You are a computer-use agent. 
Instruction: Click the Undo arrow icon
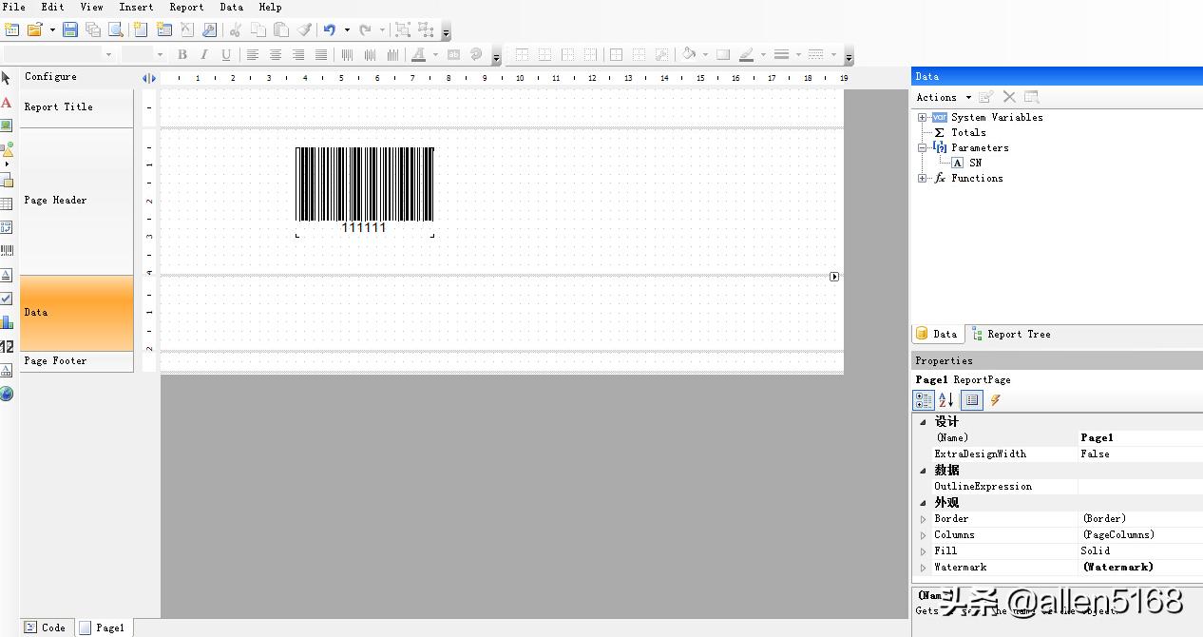coord(330,30)
